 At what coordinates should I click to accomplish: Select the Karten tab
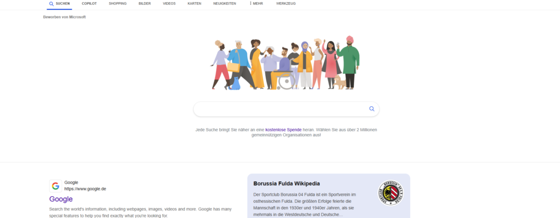pyautogui.click(x=194, y=4)
